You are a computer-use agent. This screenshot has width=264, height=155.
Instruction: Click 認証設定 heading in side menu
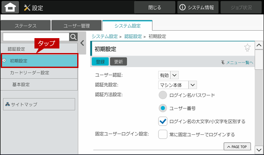click(x=16, y=49)
